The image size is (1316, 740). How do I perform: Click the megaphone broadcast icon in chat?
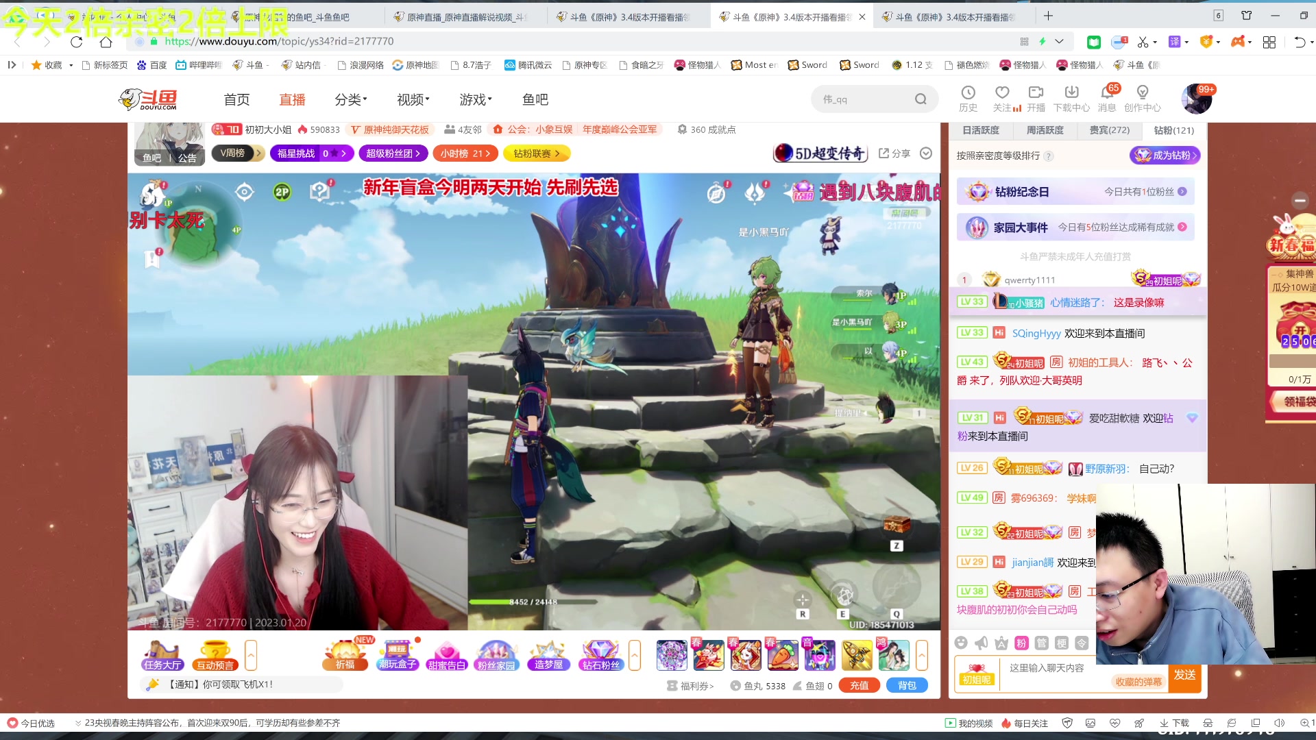click(982, 643)
